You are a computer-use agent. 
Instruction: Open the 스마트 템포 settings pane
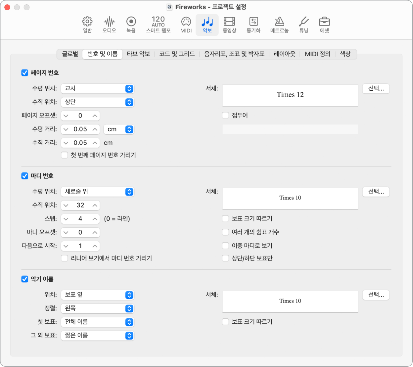158,25
